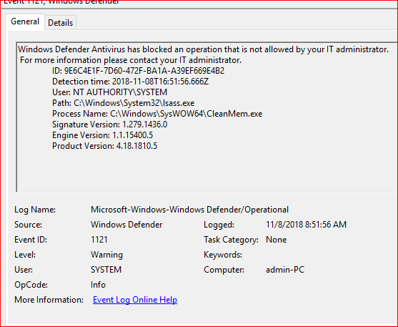Click the Task Category value None
This screenshot has width=398, height=327.
(x=276, y=240)
